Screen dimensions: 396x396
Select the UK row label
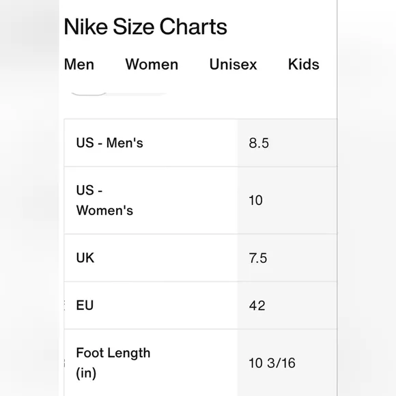(x=85, y=258)
